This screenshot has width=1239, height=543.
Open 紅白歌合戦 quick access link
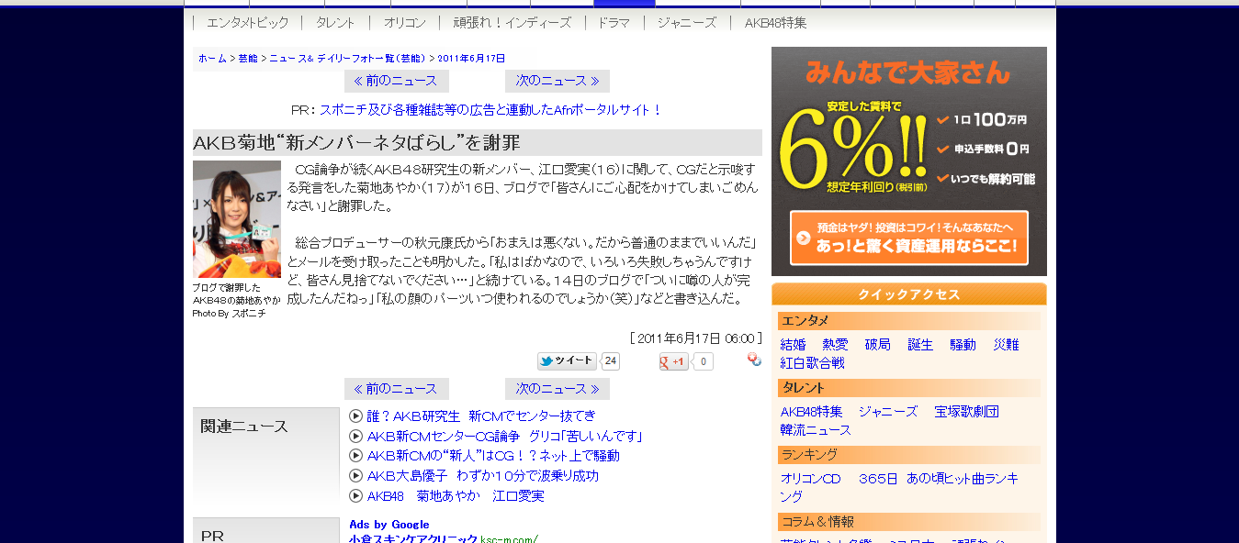[813, 363]
